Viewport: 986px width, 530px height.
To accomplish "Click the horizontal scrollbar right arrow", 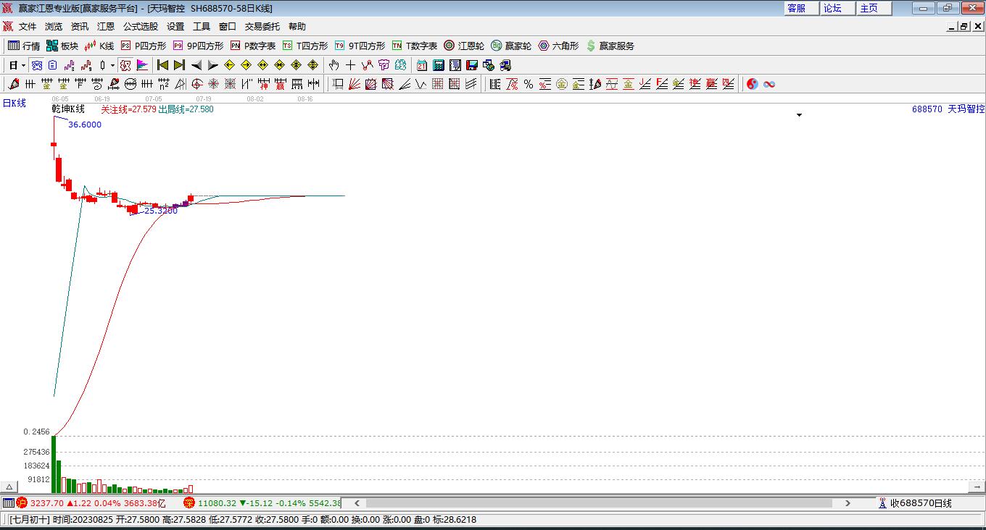I will tap(848, 502).
